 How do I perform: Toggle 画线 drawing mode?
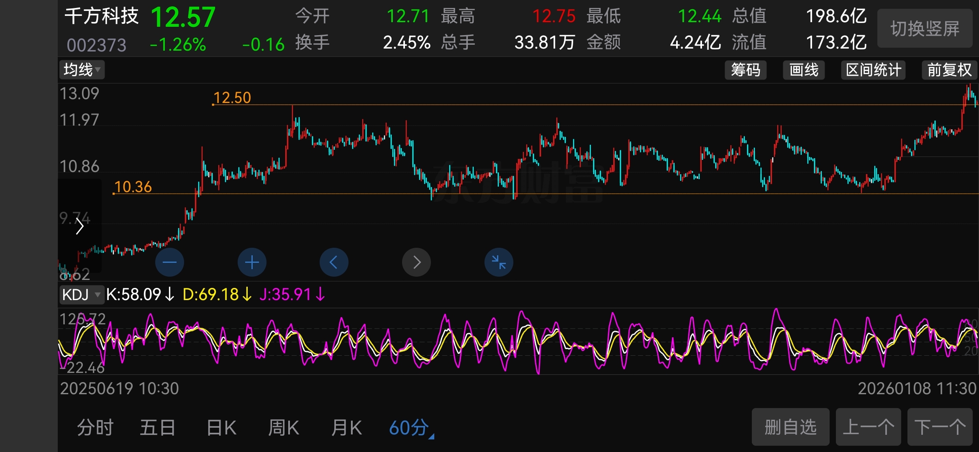[803, 70]
